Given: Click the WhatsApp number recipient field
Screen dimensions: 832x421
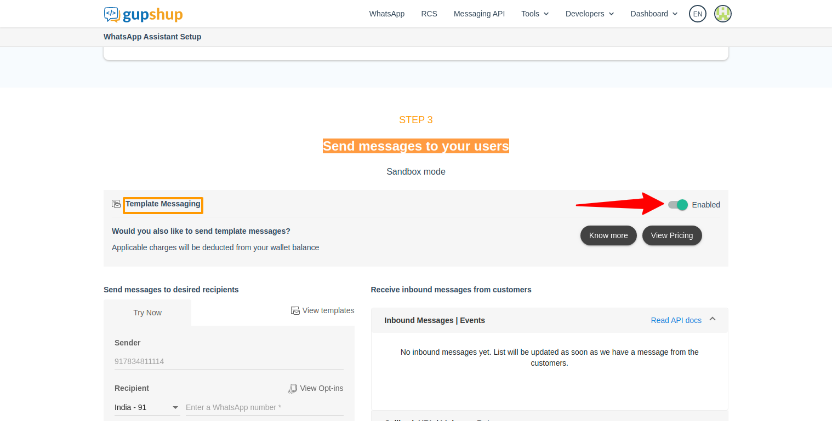Looking at the screenshot, I should (x=265, y=407).
